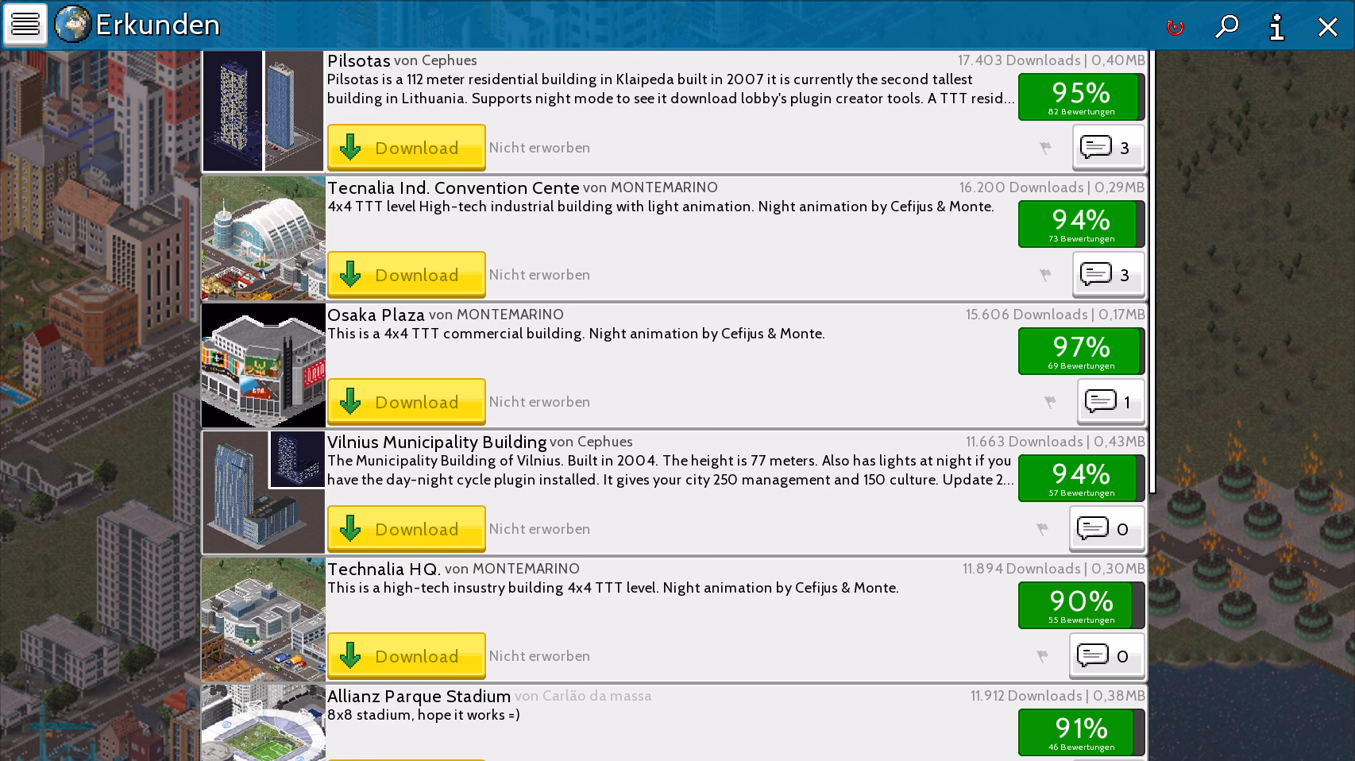
Task: Flag the Pilsotas plugin
Action: coord(1045,148)
